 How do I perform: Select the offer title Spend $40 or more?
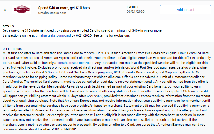64,8
